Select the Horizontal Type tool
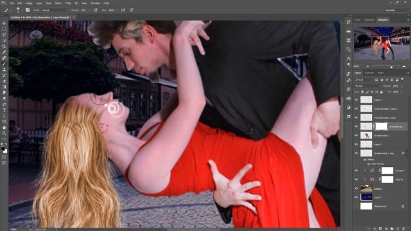This screenshot has width=411, height=231. (x=4, y=110)
